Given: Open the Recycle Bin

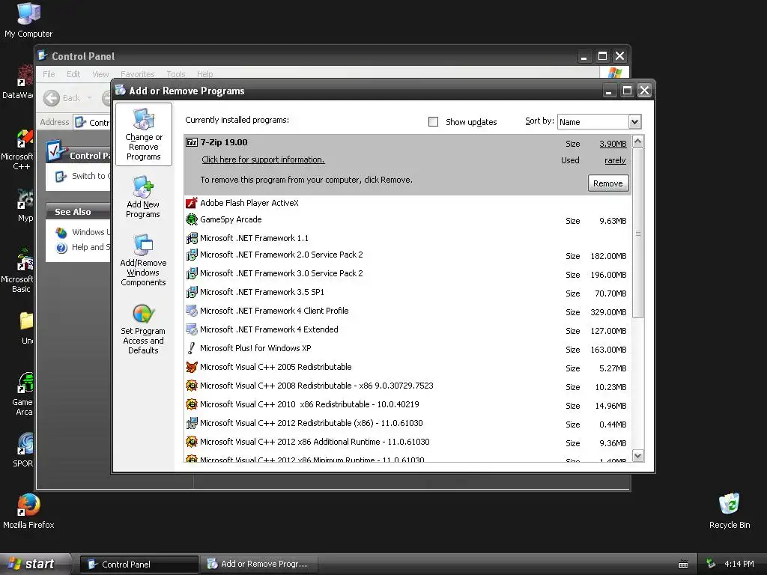Looking at the screenshot, I should tap(730, 511).
